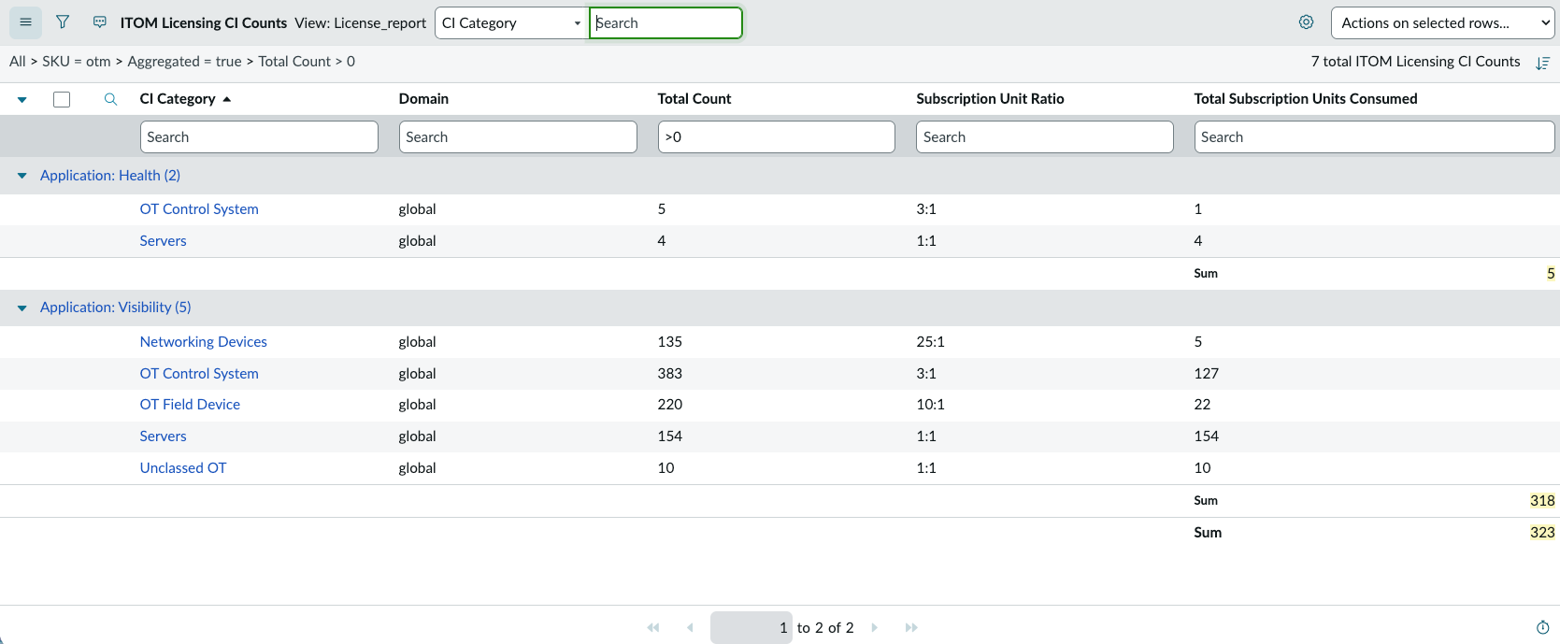The height and width of the screenshot is (644, 1560).
Task: Open the personalize list gear icon
Action: pyautogui.click(x=1306, y=22)
